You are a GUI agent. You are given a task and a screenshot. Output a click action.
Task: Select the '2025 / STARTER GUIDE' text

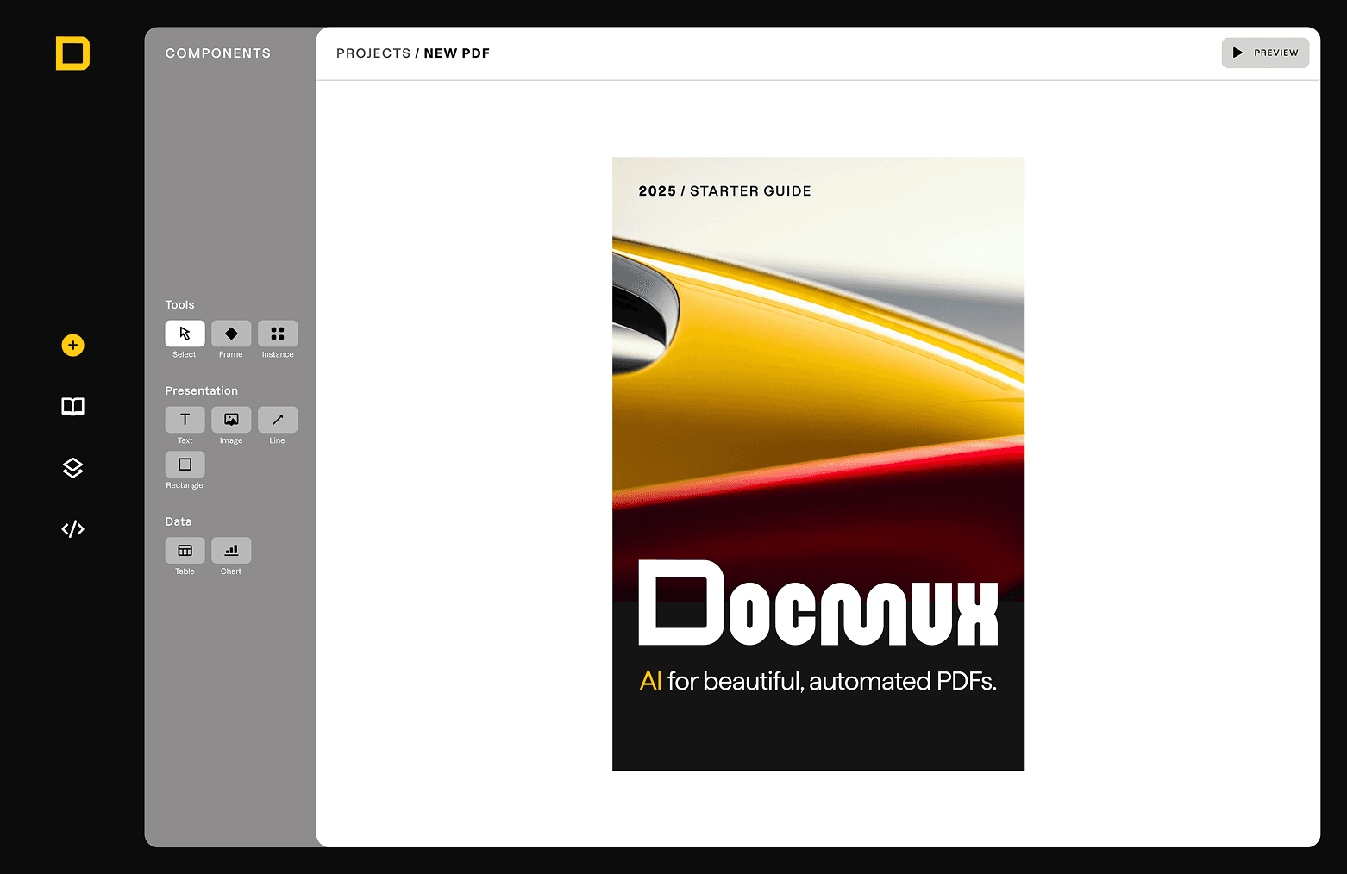(x=724, y=191)
